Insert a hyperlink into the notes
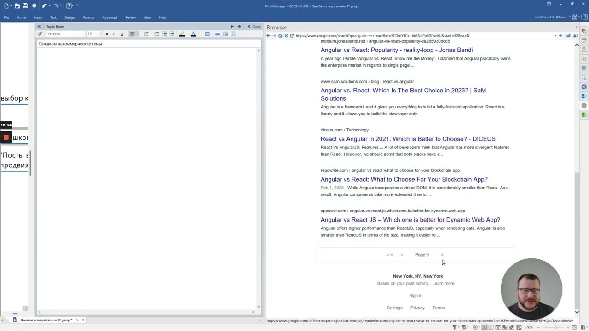This screenshot has height=331, width=589. point(217,34)
